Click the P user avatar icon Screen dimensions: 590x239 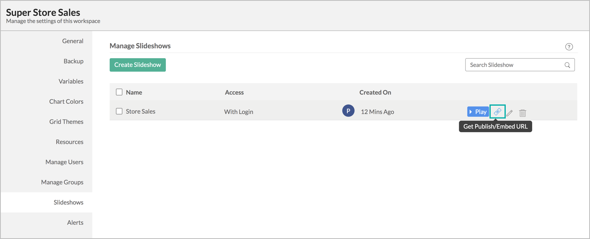coord(348,111)
